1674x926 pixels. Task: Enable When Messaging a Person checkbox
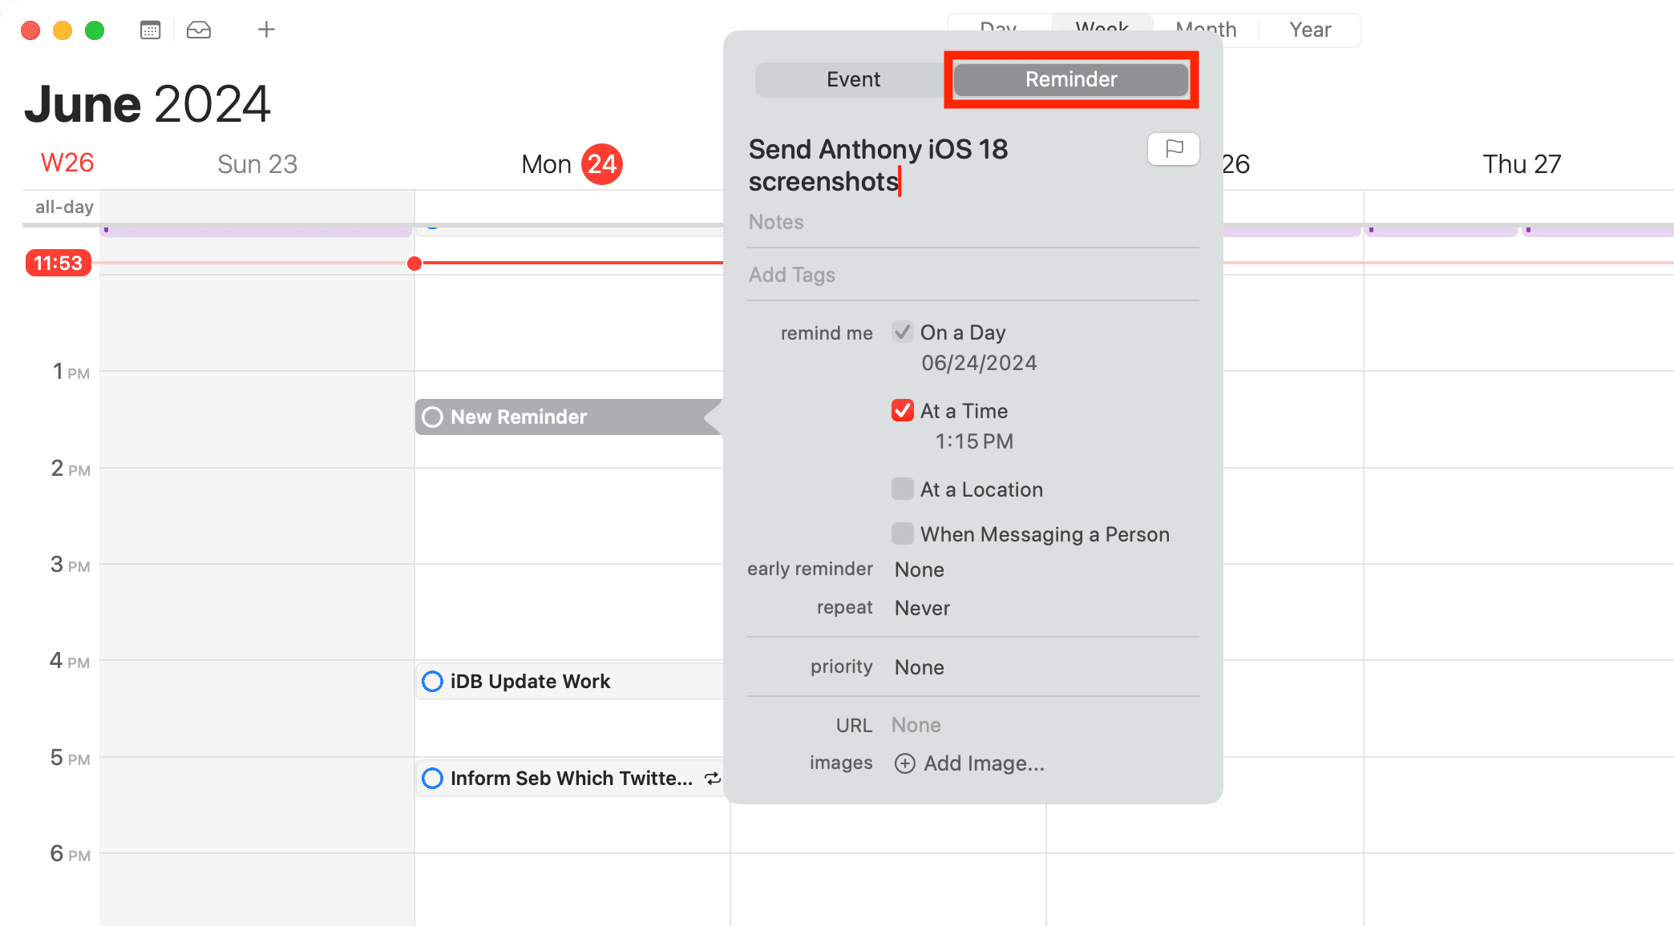point(903,533)
